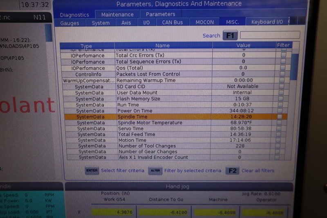Viewport: 327px width, 218px height.
Task: Switch to the Maintenance tab
Action: 117,14
